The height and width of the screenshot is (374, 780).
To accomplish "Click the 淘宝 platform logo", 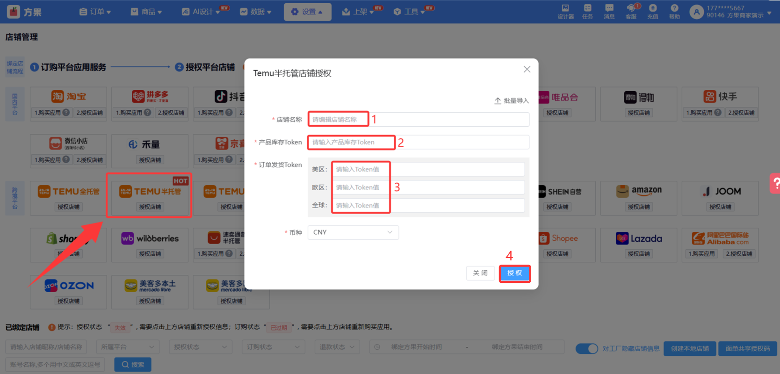I will [69, 96].
